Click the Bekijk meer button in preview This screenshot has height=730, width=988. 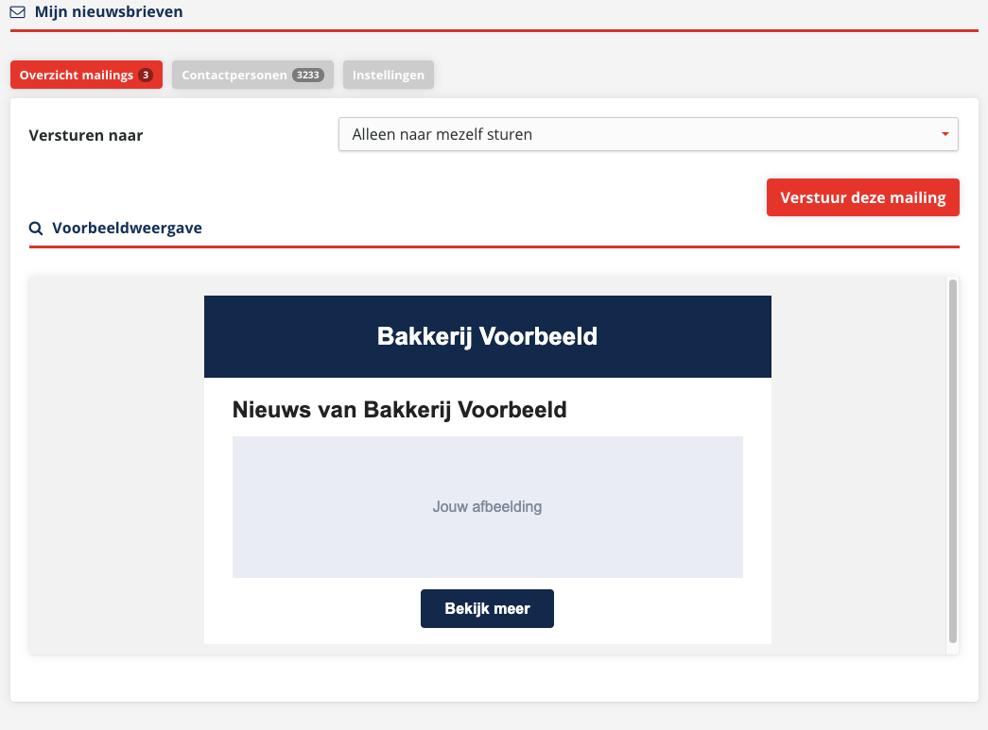(x=487, y=608)
